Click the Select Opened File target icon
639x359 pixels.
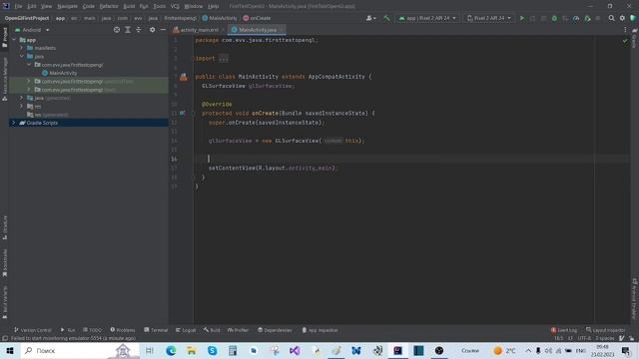117,30
